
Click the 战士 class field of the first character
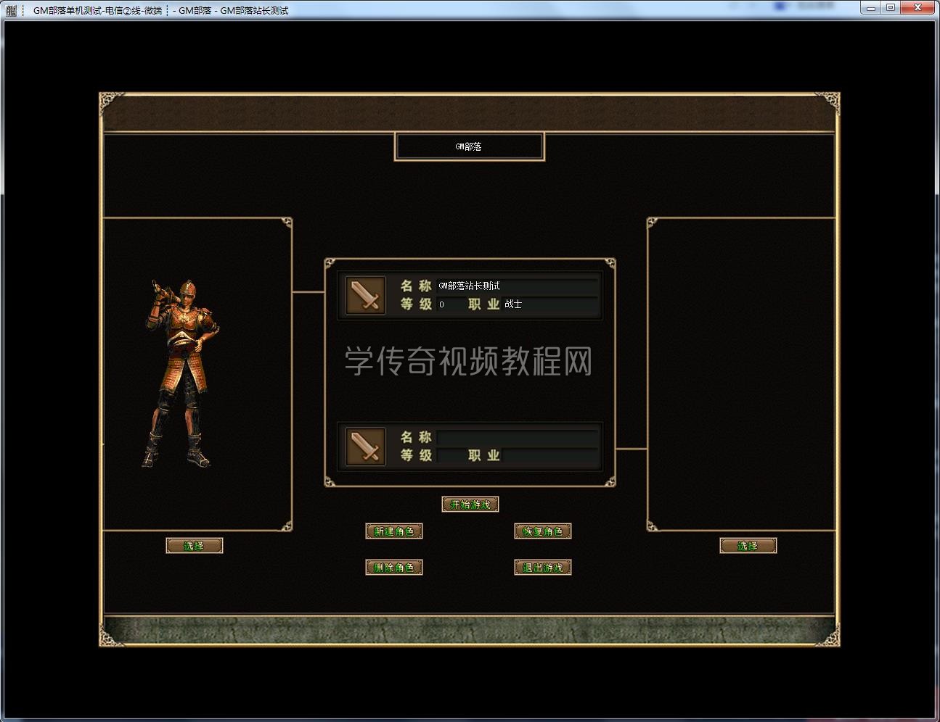click(550, 304)
